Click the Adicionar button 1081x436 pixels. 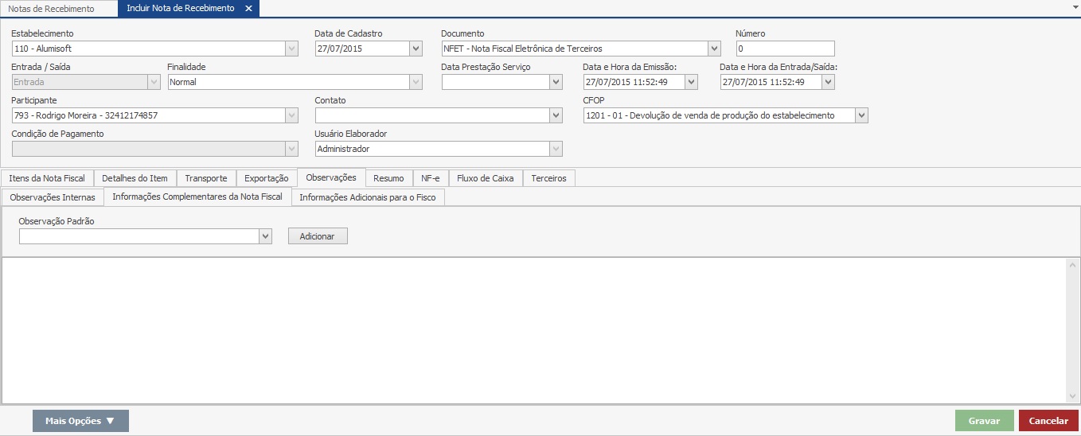[x=318, y=236]
